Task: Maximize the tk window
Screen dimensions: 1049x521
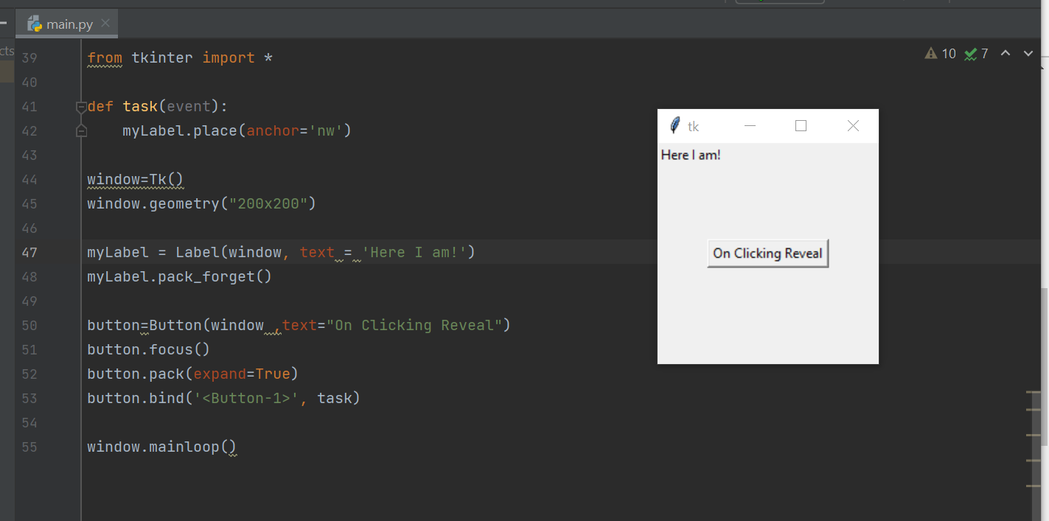Action: click(801, 126)
